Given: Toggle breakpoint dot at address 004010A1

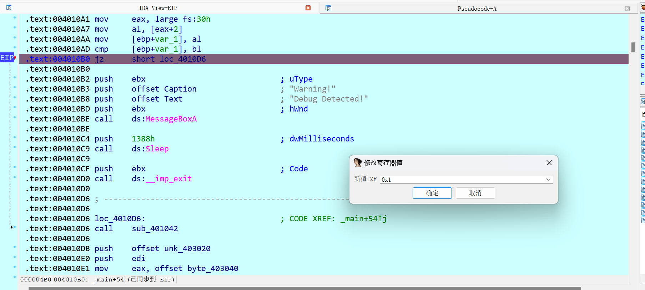Looking at the screenshot, I should [15, 17].
